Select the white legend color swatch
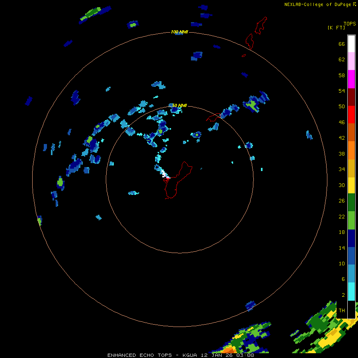This screenshot has height=358, width=358. coord(351,44)
